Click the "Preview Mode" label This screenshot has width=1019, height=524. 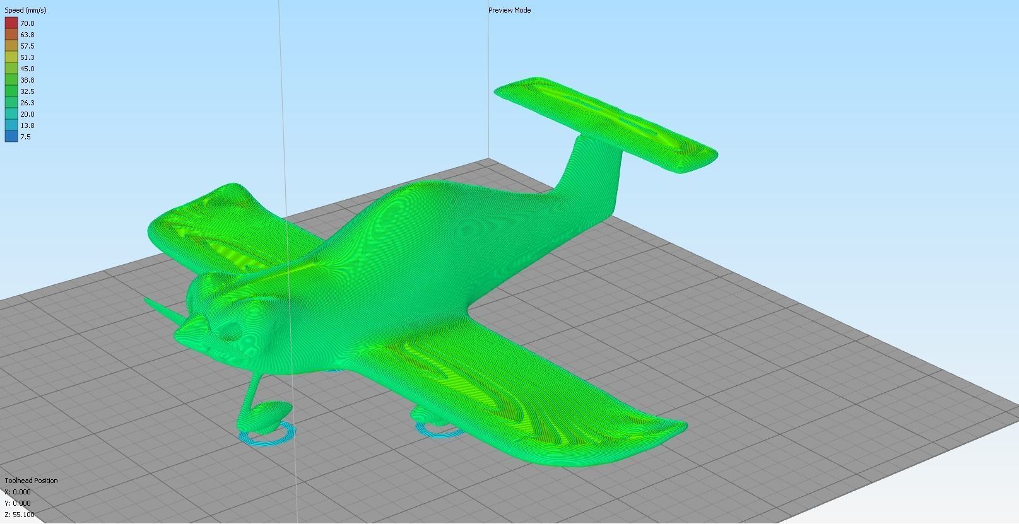click(509, 10)
